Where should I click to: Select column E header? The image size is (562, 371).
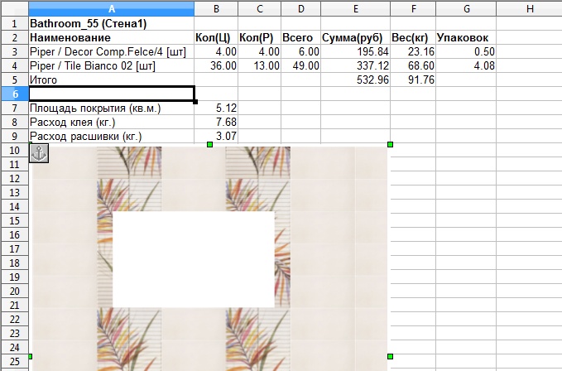coord(356,8)
